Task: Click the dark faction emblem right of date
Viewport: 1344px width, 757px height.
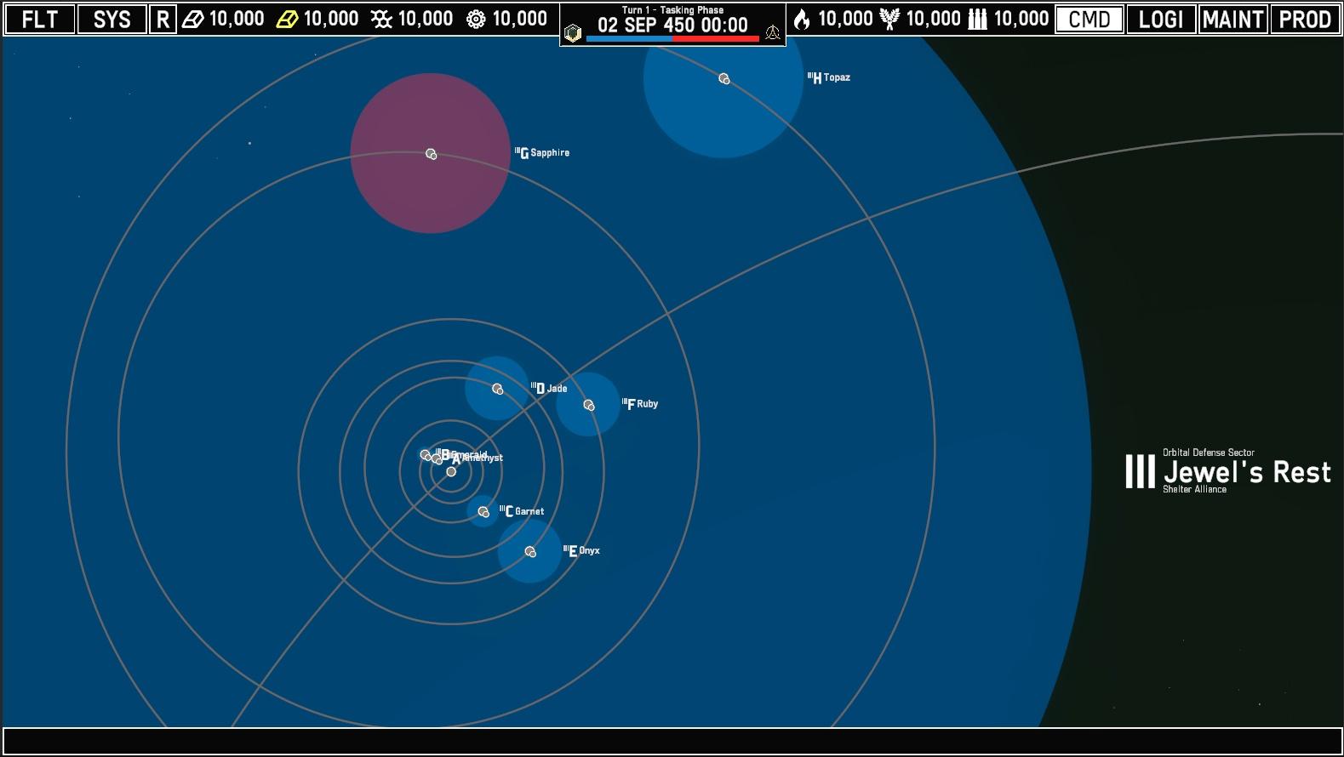Action: pyautogui.click(x=772, y=32)
